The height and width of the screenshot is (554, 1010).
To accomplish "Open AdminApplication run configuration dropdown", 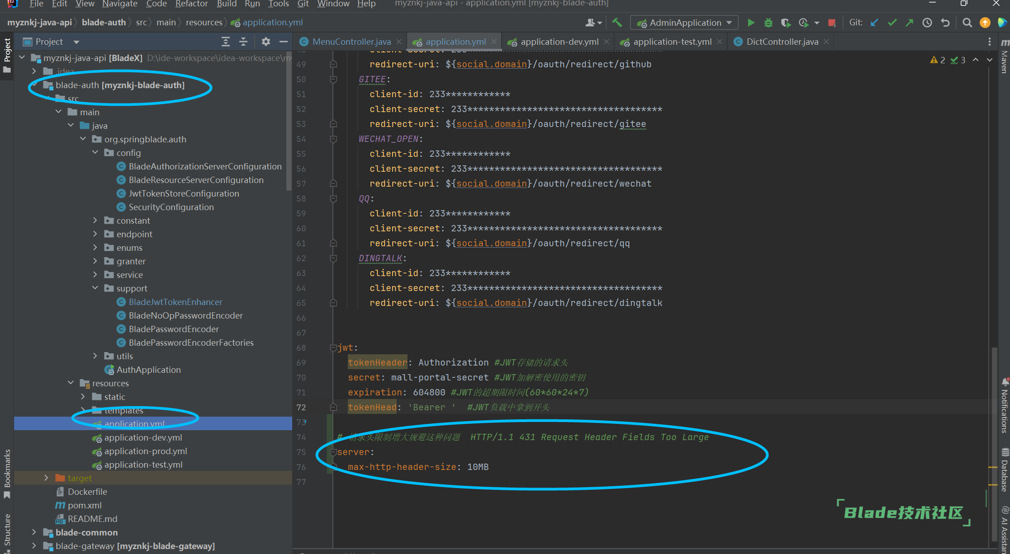I will tap(684, 23).
